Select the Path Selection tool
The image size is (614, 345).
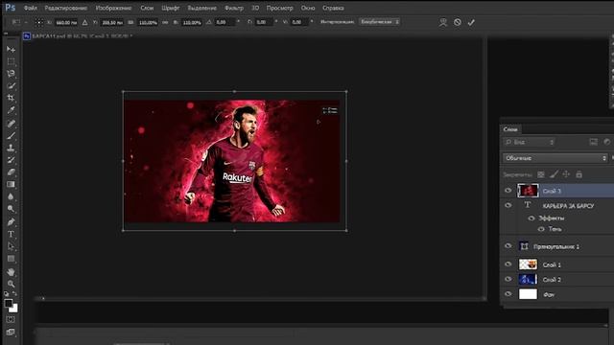[x=11, y=246]
